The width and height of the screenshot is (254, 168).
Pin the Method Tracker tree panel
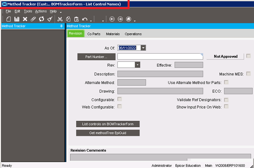(61, 26)
